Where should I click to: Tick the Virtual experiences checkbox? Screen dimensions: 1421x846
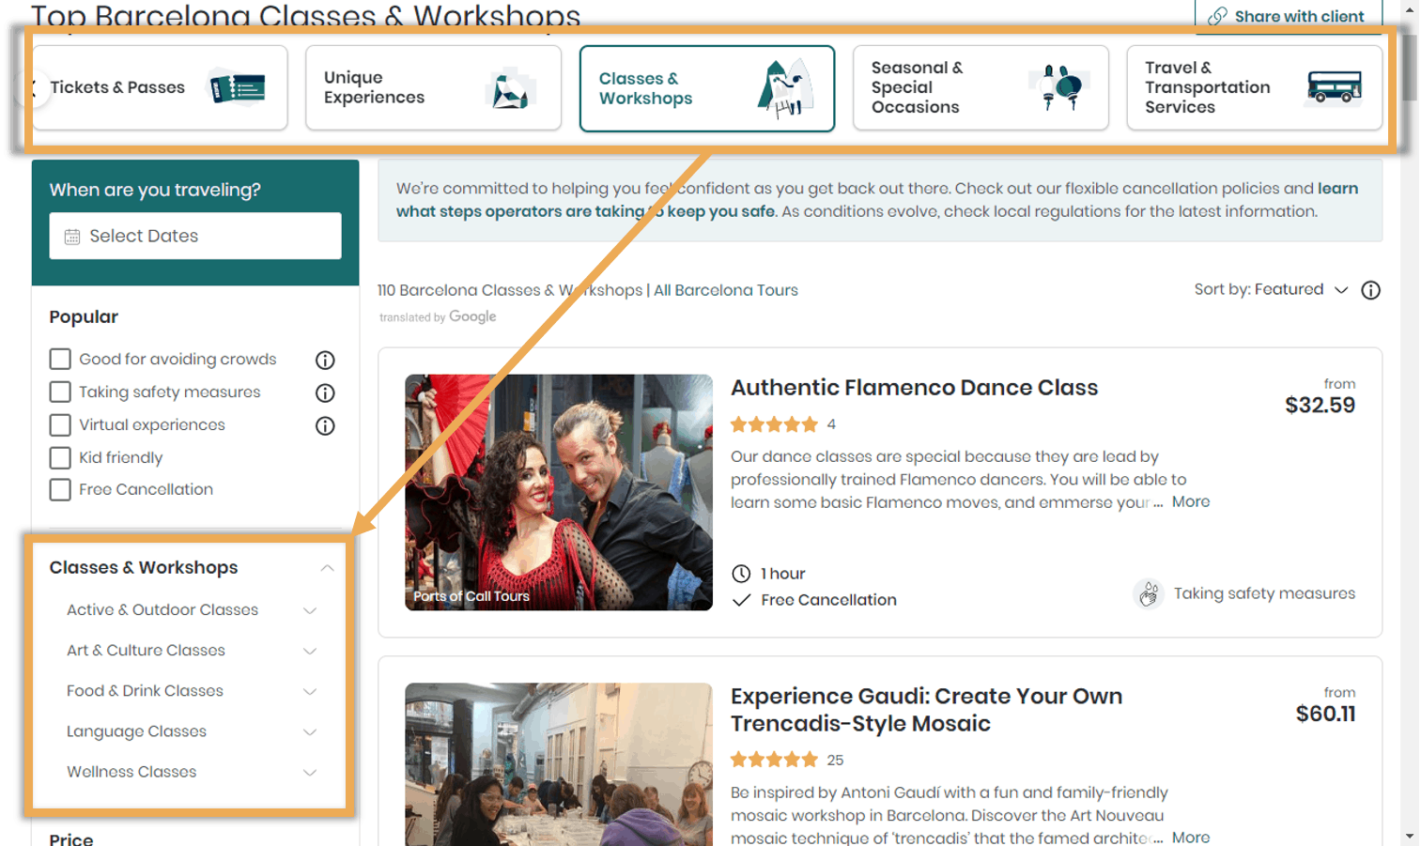coord(60,424)
